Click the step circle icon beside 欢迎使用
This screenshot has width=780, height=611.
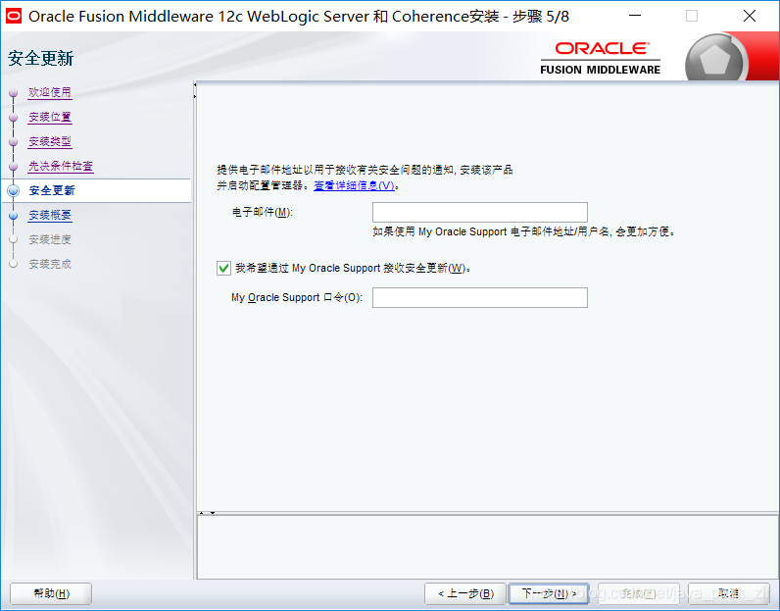pyautogui.click(x=14, y=92)
